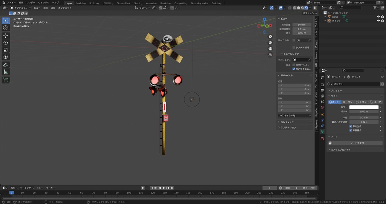This screenshot has height=204, width=386.
Task: Switch to the Modeling workspace tab
Action: coord(81,3)
